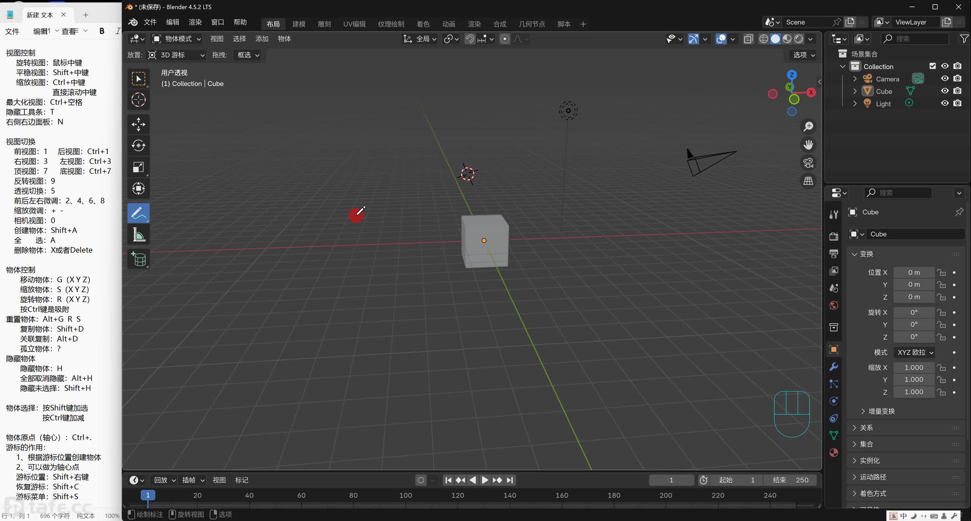Open the 编辑 menu in Blender

click(x=173, y=22)
